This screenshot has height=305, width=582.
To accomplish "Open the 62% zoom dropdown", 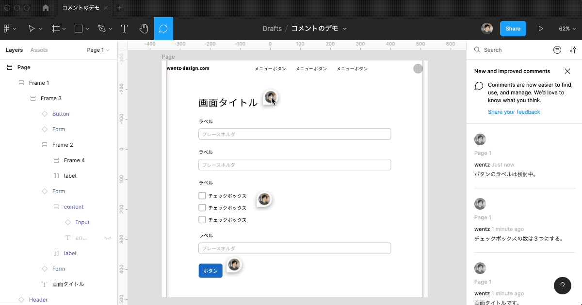I will (566, 29).
